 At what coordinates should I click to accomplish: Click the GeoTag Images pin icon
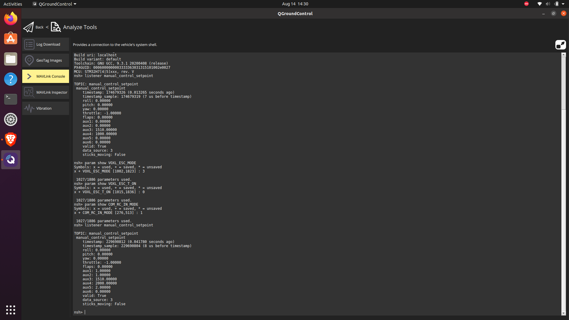point(29,60)
